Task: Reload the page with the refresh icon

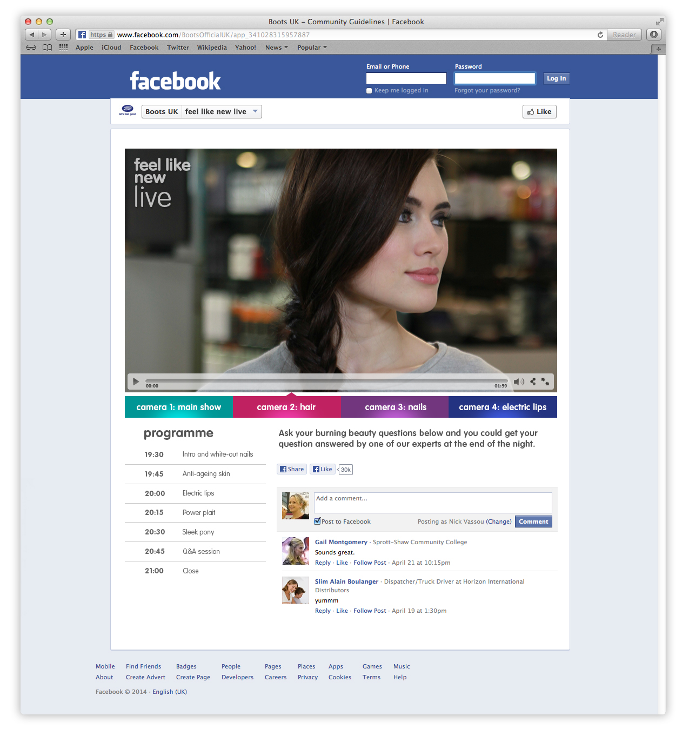Action: (x=600, y=35)
